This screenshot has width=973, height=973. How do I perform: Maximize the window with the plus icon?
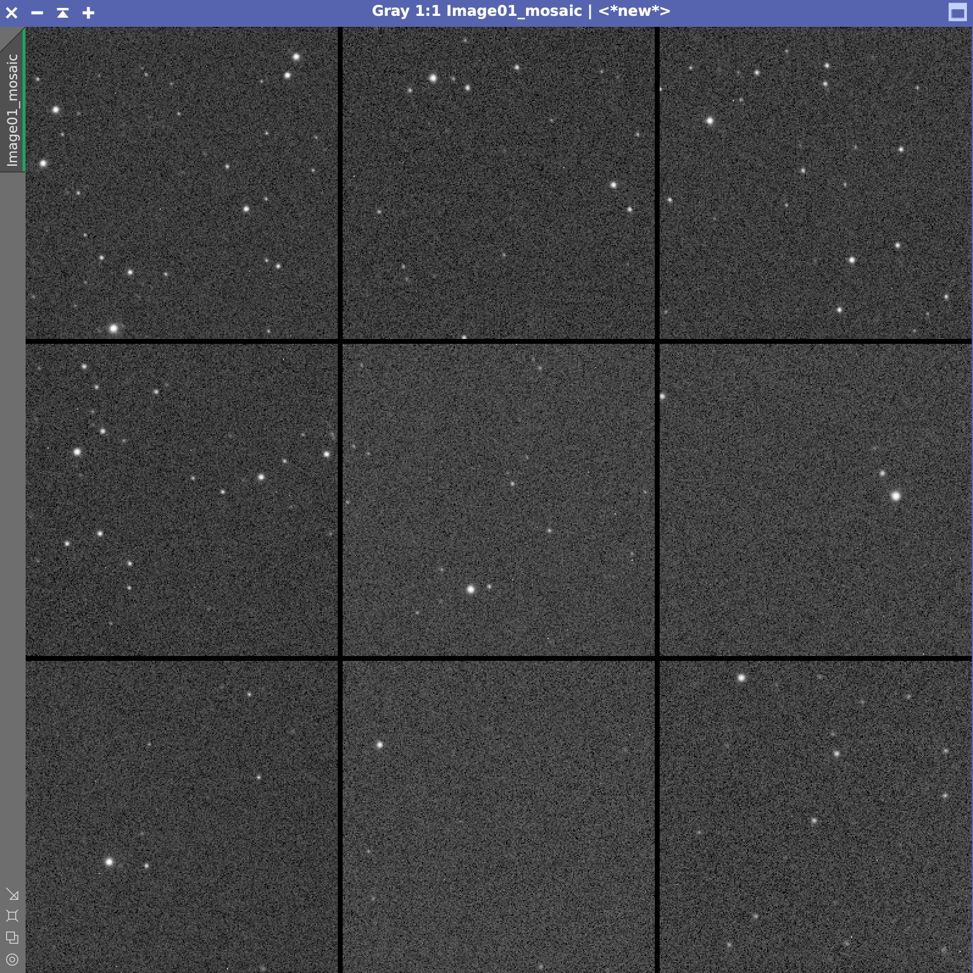coord(88,13)
